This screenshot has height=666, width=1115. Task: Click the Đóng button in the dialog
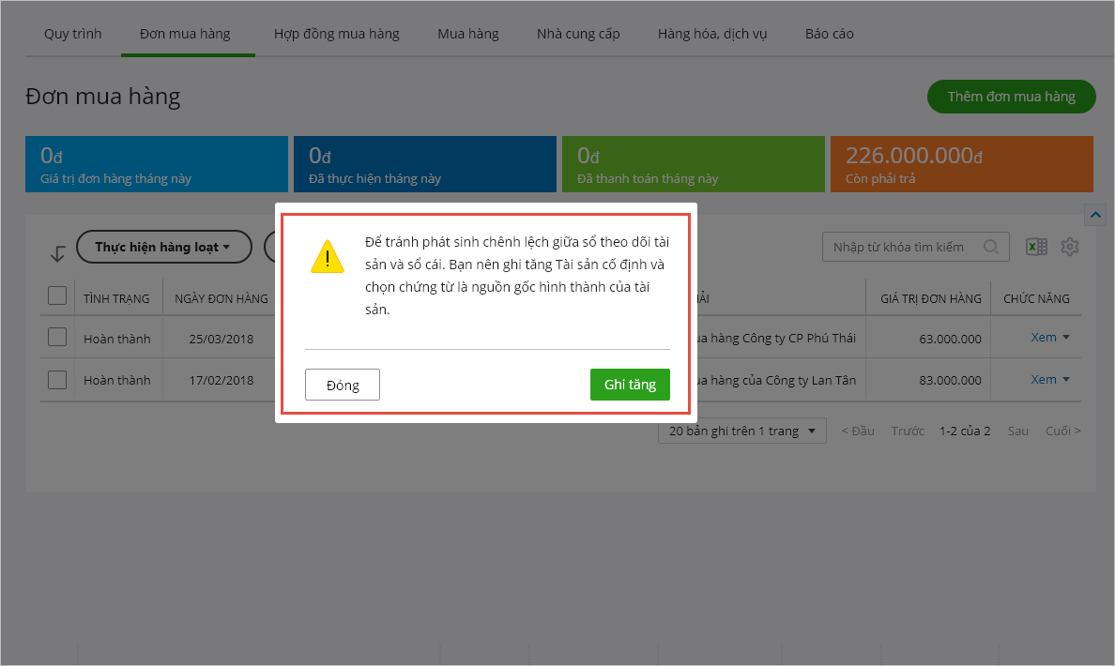click(x=343, y=385)
